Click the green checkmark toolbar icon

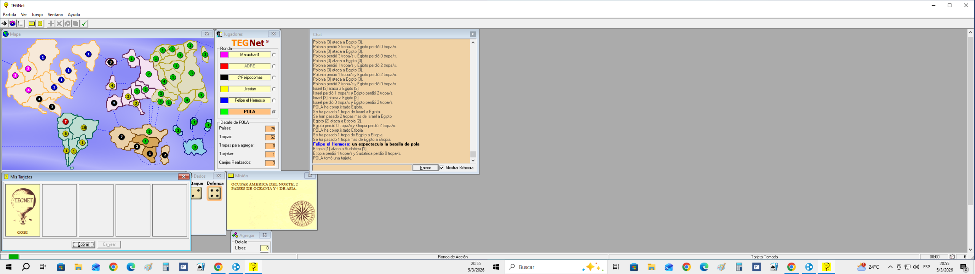pos(84,24)
